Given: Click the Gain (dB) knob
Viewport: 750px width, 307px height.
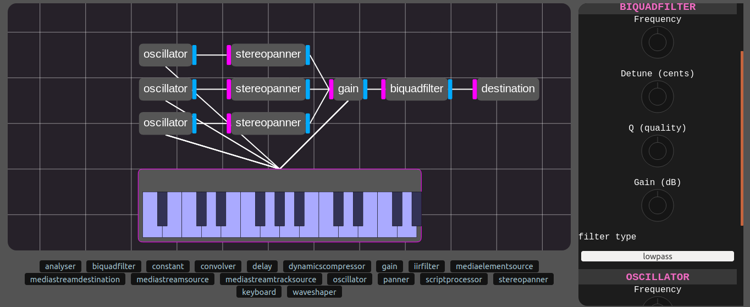Looking at the screenshot, I should coord(658,205).
